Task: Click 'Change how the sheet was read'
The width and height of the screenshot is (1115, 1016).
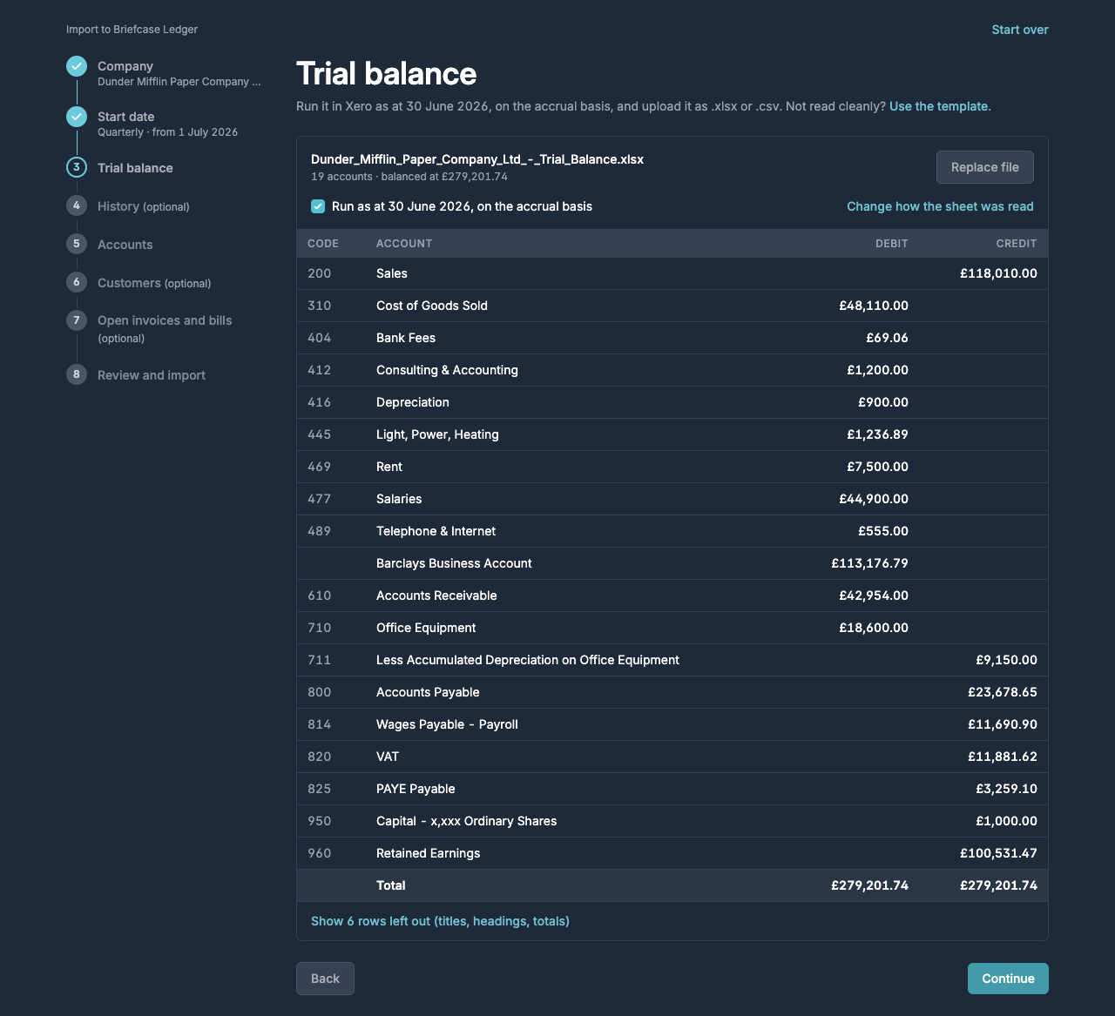Action: pyautogui.click(x=940, y=206)
